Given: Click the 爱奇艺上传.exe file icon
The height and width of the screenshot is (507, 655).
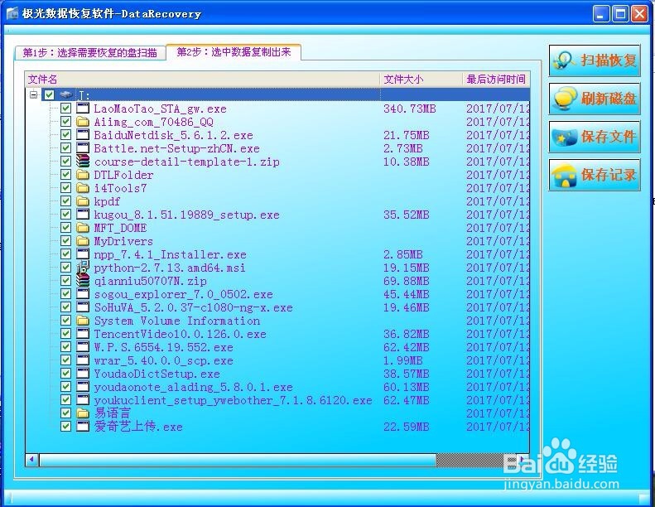Looking at the screenshot, I should pos(83,427).
